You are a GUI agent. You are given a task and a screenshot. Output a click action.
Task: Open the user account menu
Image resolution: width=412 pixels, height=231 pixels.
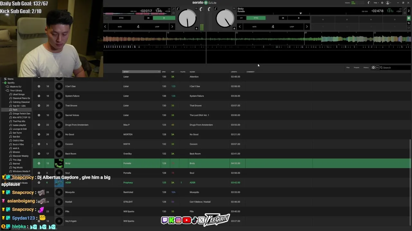(x=388, y=3)
